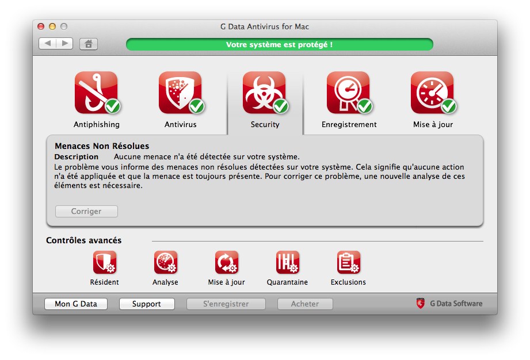Click the S'enregistrer button
This screenshot has height=360, width=530.
[226, 304]
